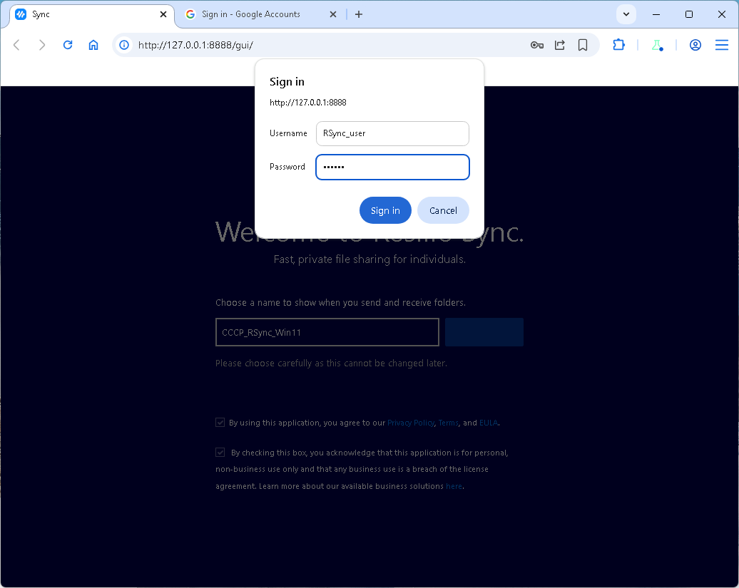Expand the tab search dropdown

[626, 14]
